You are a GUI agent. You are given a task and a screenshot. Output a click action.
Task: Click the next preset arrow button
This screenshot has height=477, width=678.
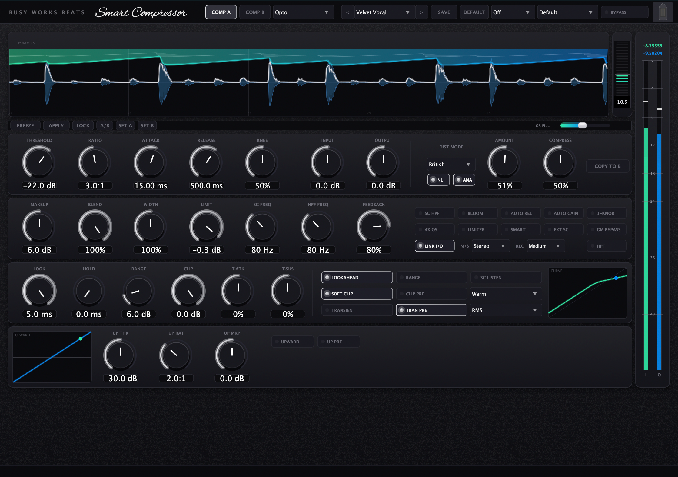click(421, 12)
